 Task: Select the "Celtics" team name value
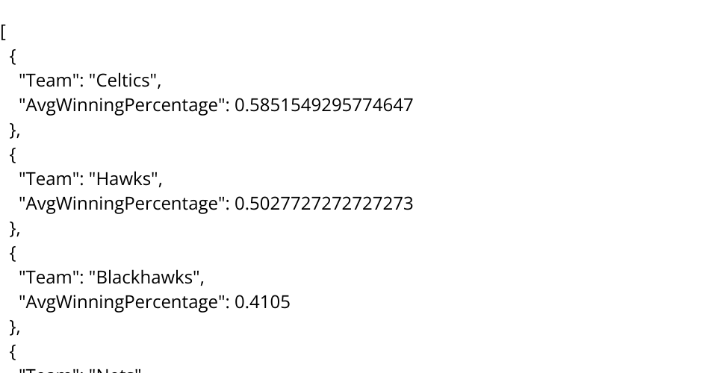tap(129, 81)
